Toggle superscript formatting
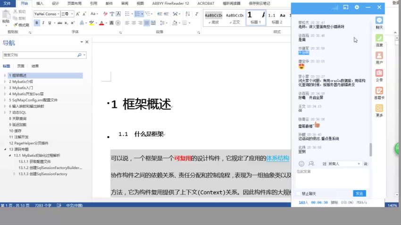Image resolution: width=401 pixels, height=225 pixels. coord(73,23)
